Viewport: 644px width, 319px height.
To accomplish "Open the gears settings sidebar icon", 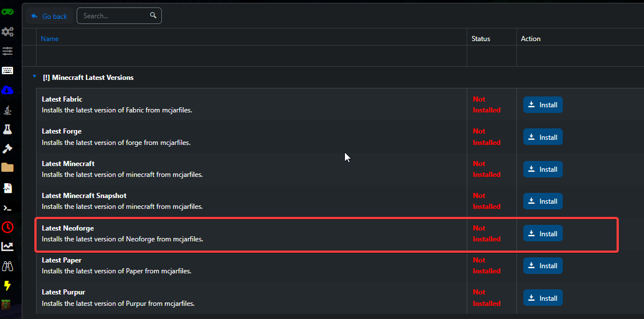I will coord(7,31).
